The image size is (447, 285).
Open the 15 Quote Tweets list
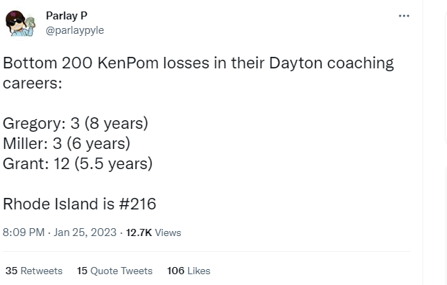[115, 271]
